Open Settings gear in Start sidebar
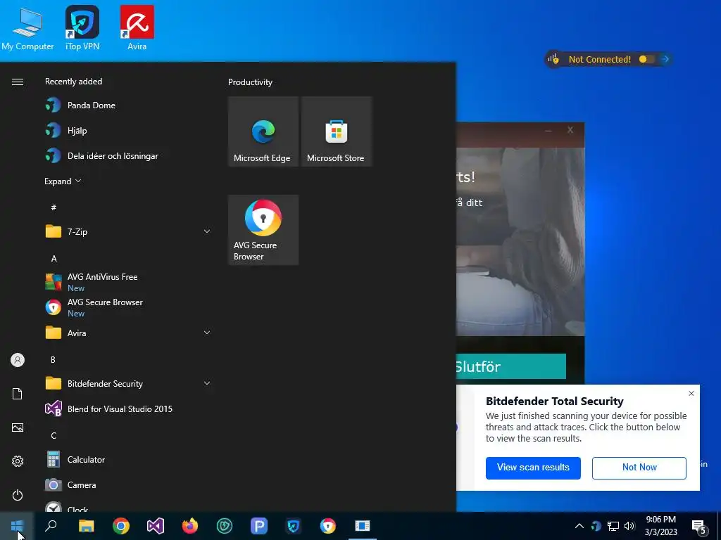This screenshot has height=540, width=721. pos(18,461)
